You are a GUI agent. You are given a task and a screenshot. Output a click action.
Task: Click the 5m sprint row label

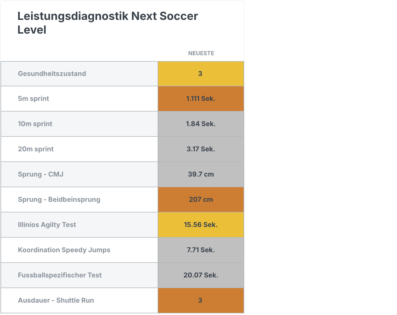[x=34, y=99]
